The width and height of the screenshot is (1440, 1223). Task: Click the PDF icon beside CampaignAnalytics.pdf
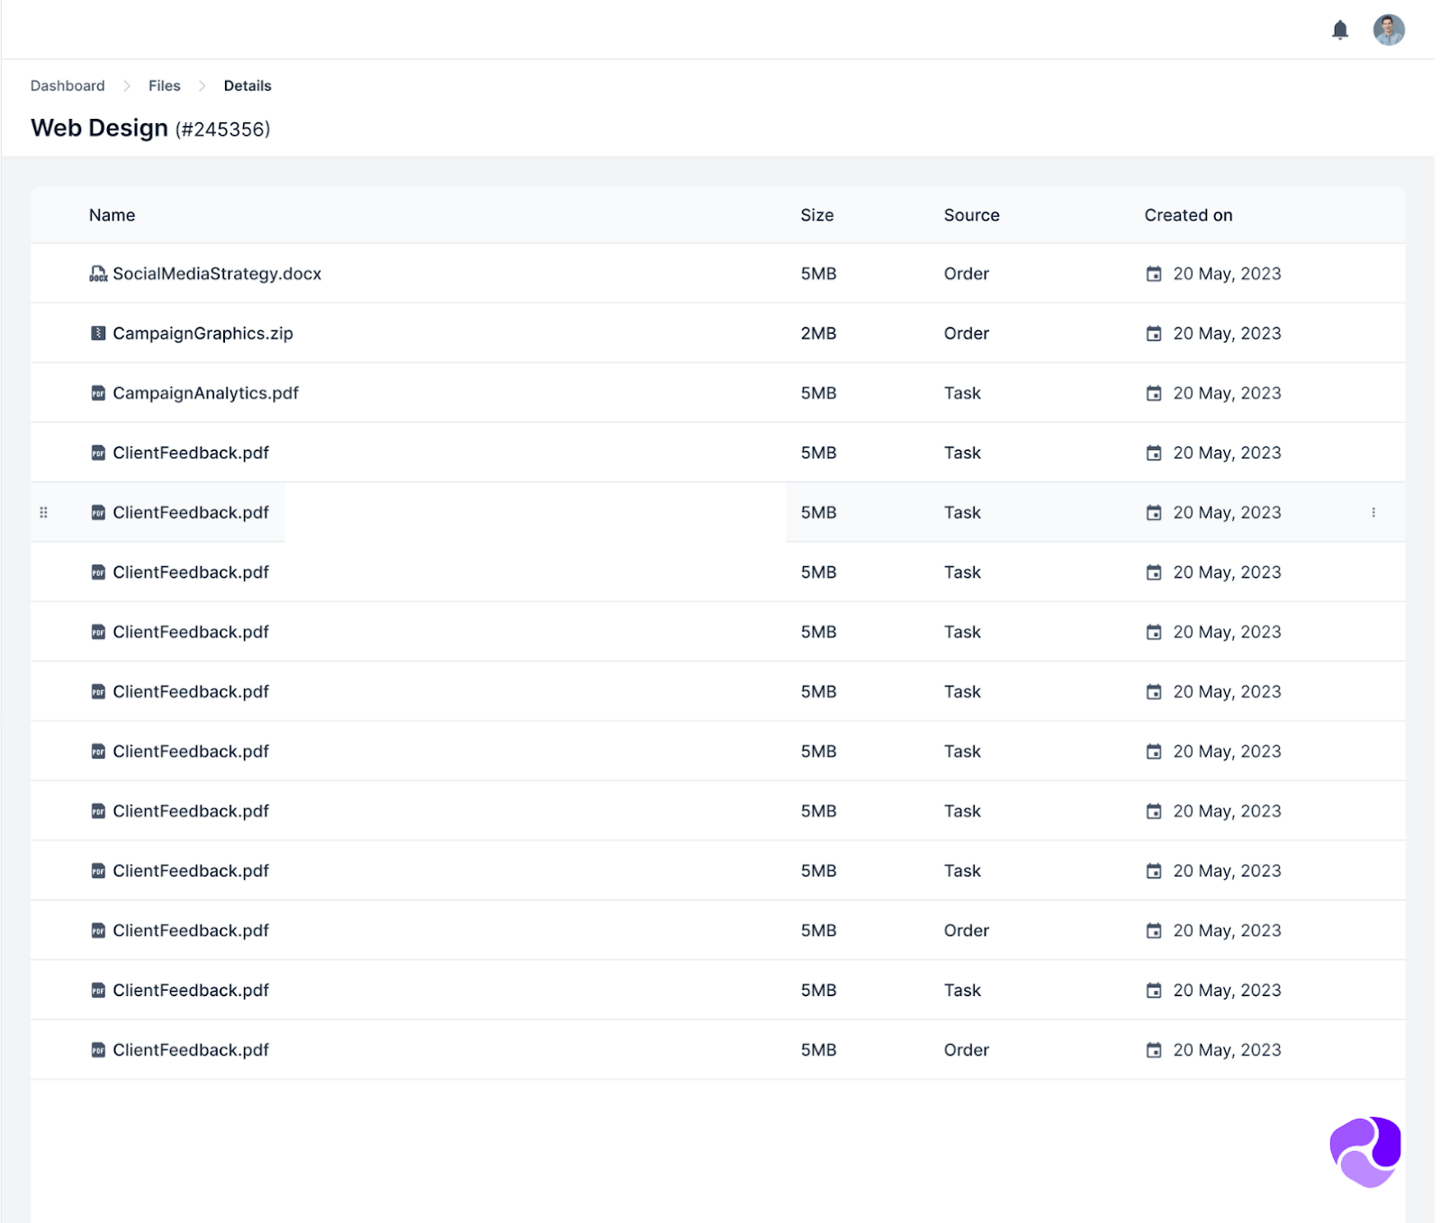pos(97,392)
